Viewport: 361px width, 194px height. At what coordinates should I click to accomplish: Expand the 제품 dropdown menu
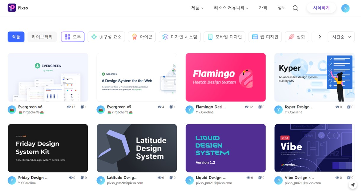point(198,8)
